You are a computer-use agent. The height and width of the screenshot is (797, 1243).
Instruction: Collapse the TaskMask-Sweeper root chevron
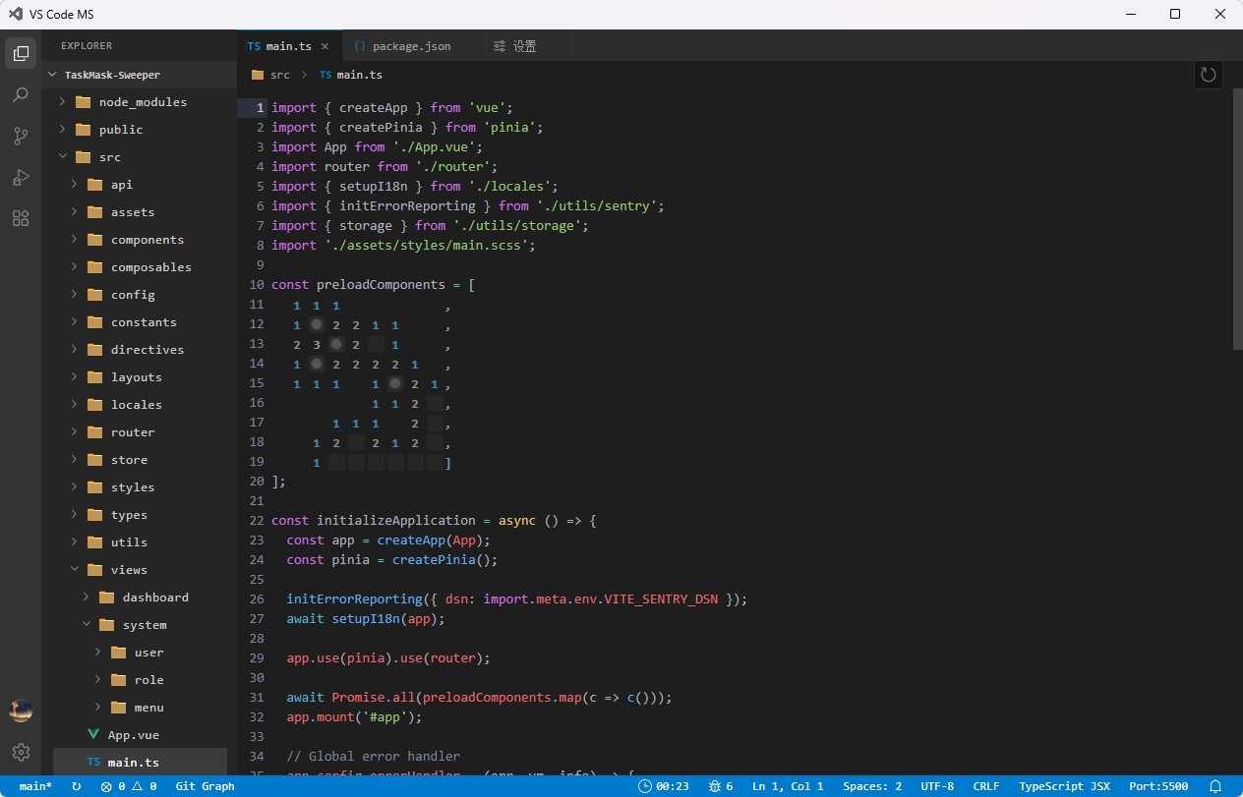[x=52, y=75]
